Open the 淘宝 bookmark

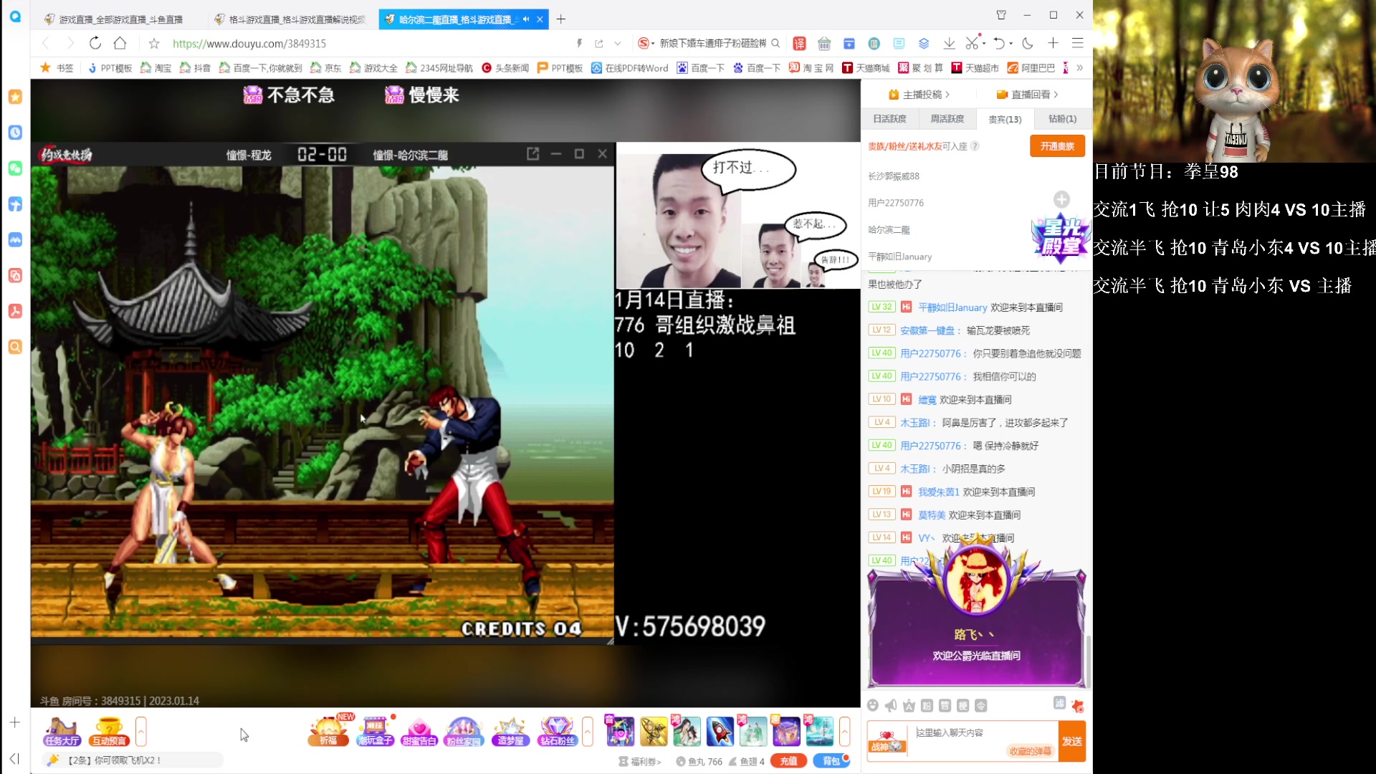[156, 68]
